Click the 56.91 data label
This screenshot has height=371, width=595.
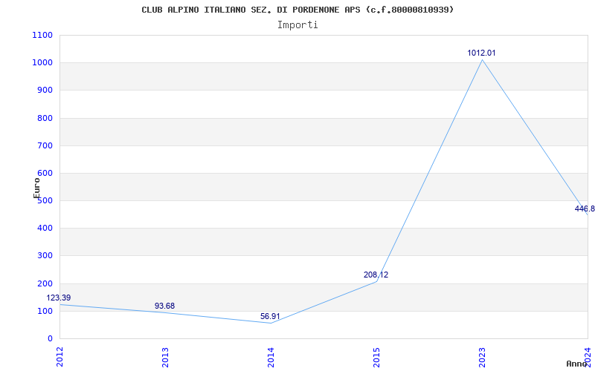270,316
